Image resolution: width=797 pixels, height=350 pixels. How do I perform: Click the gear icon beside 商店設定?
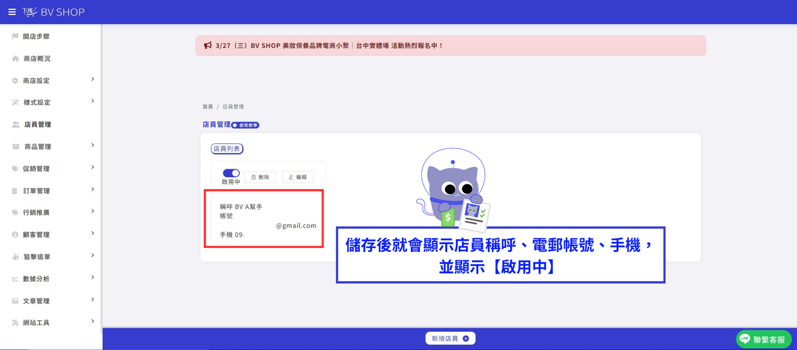(15, 80)
